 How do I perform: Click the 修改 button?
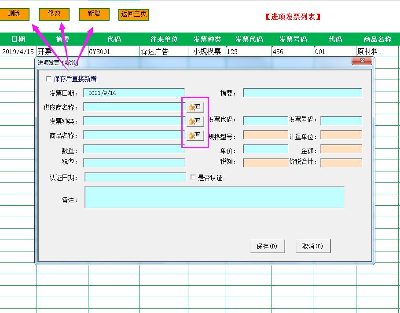coord(55,14)
